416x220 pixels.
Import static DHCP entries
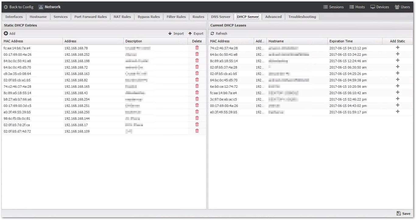[x=176, y=34]
